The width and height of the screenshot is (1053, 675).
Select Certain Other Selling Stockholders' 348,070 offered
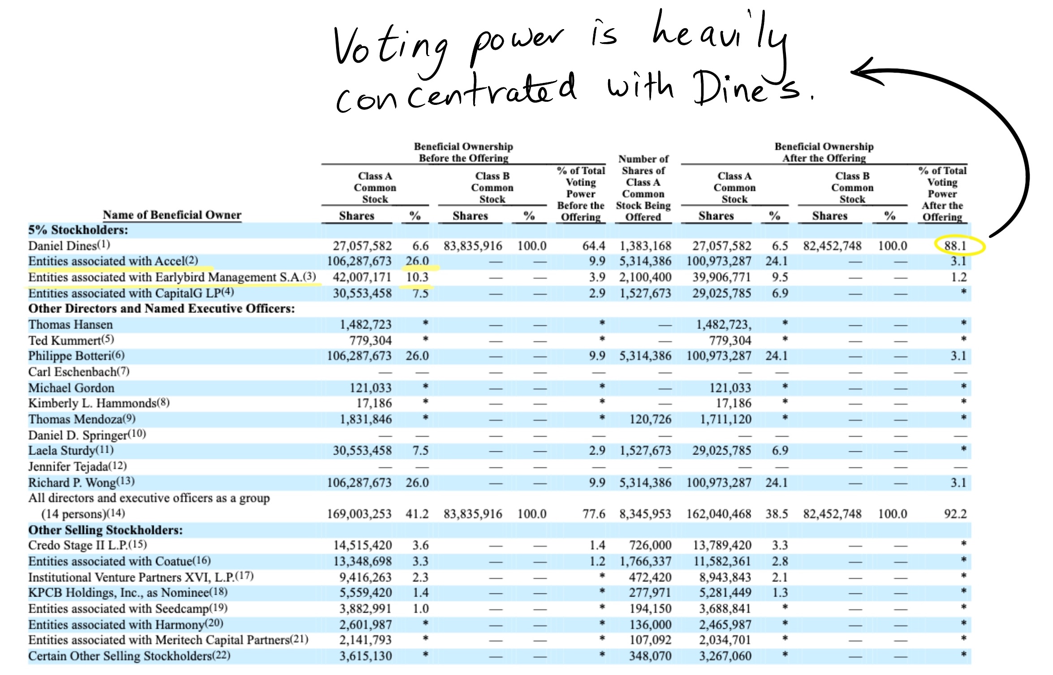point(650,656)
